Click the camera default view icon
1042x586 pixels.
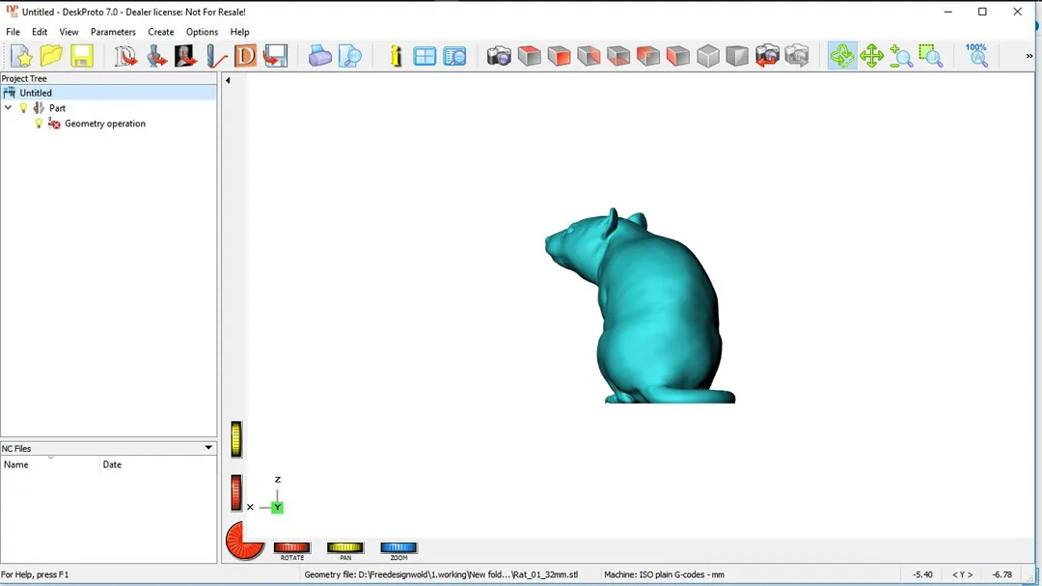(x=499, y=56)
